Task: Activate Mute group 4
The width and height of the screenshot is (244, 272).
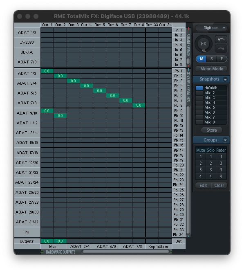Action: pyautogui.click(x=201, y=176)
